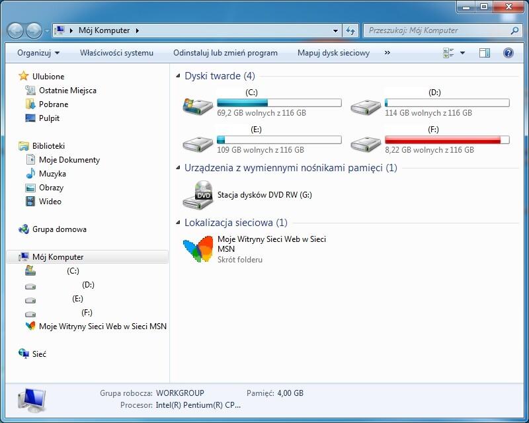Open the view options dropdown arrow
Image resolution: width=529 pixels, height=423 pixels.
tap(462, 53)
